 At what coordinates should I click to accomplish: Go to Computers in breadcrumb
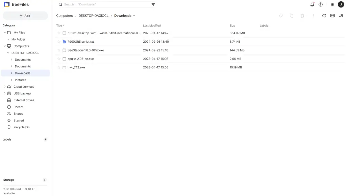coord(65,16)
